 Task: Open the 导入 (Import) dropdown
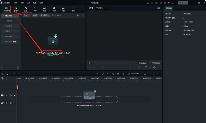pos(27,15)
